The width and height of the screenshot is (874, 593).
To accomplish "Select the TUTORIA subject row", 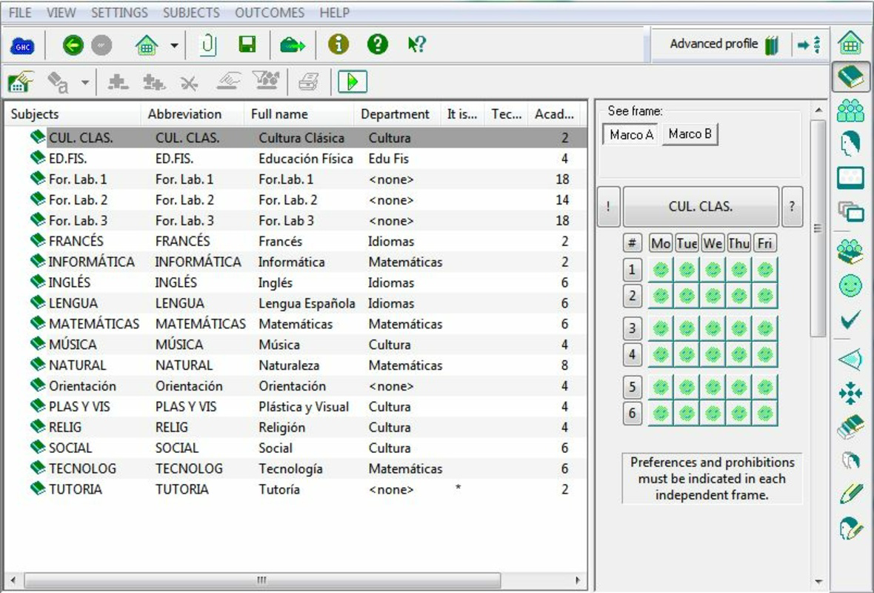I will point(296,489).
